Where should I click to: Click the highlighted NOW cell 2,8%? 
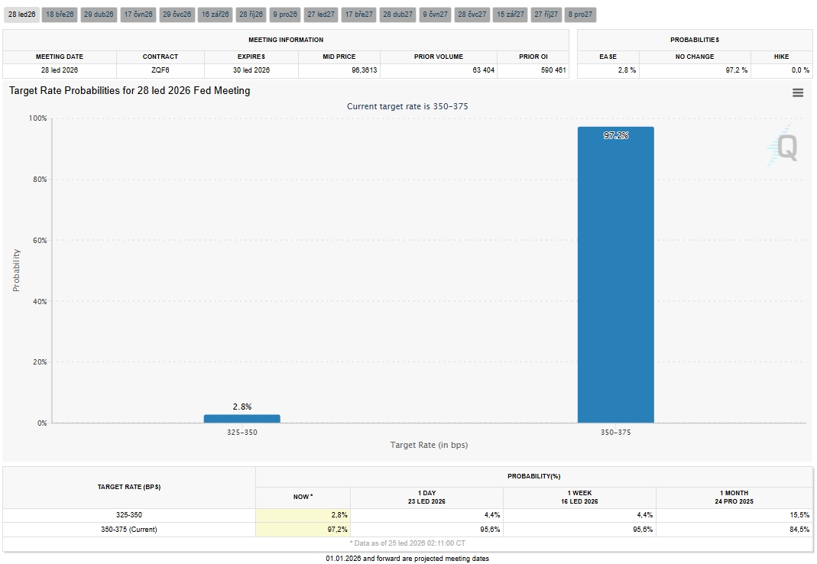(x=303, y=515)
